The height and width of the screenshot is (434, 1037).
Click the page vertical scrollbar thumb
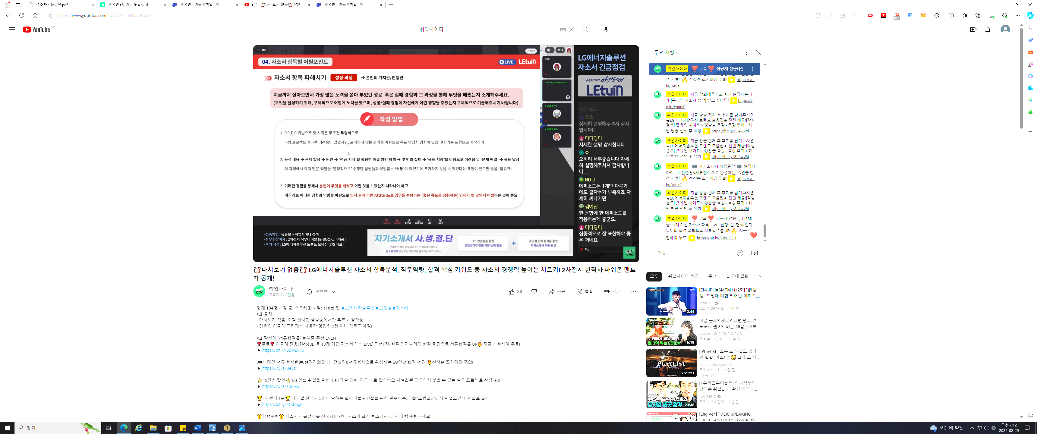pyautogui.click(x=1021, y=78)
